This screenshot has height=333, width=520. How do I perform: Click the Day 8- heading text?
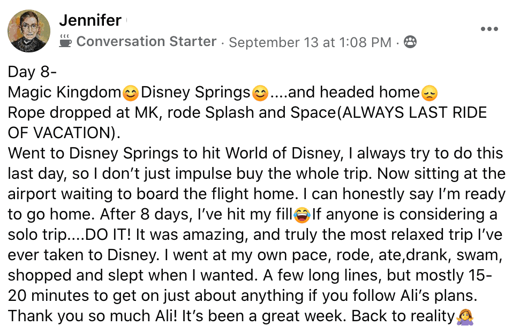coord(32,72)
